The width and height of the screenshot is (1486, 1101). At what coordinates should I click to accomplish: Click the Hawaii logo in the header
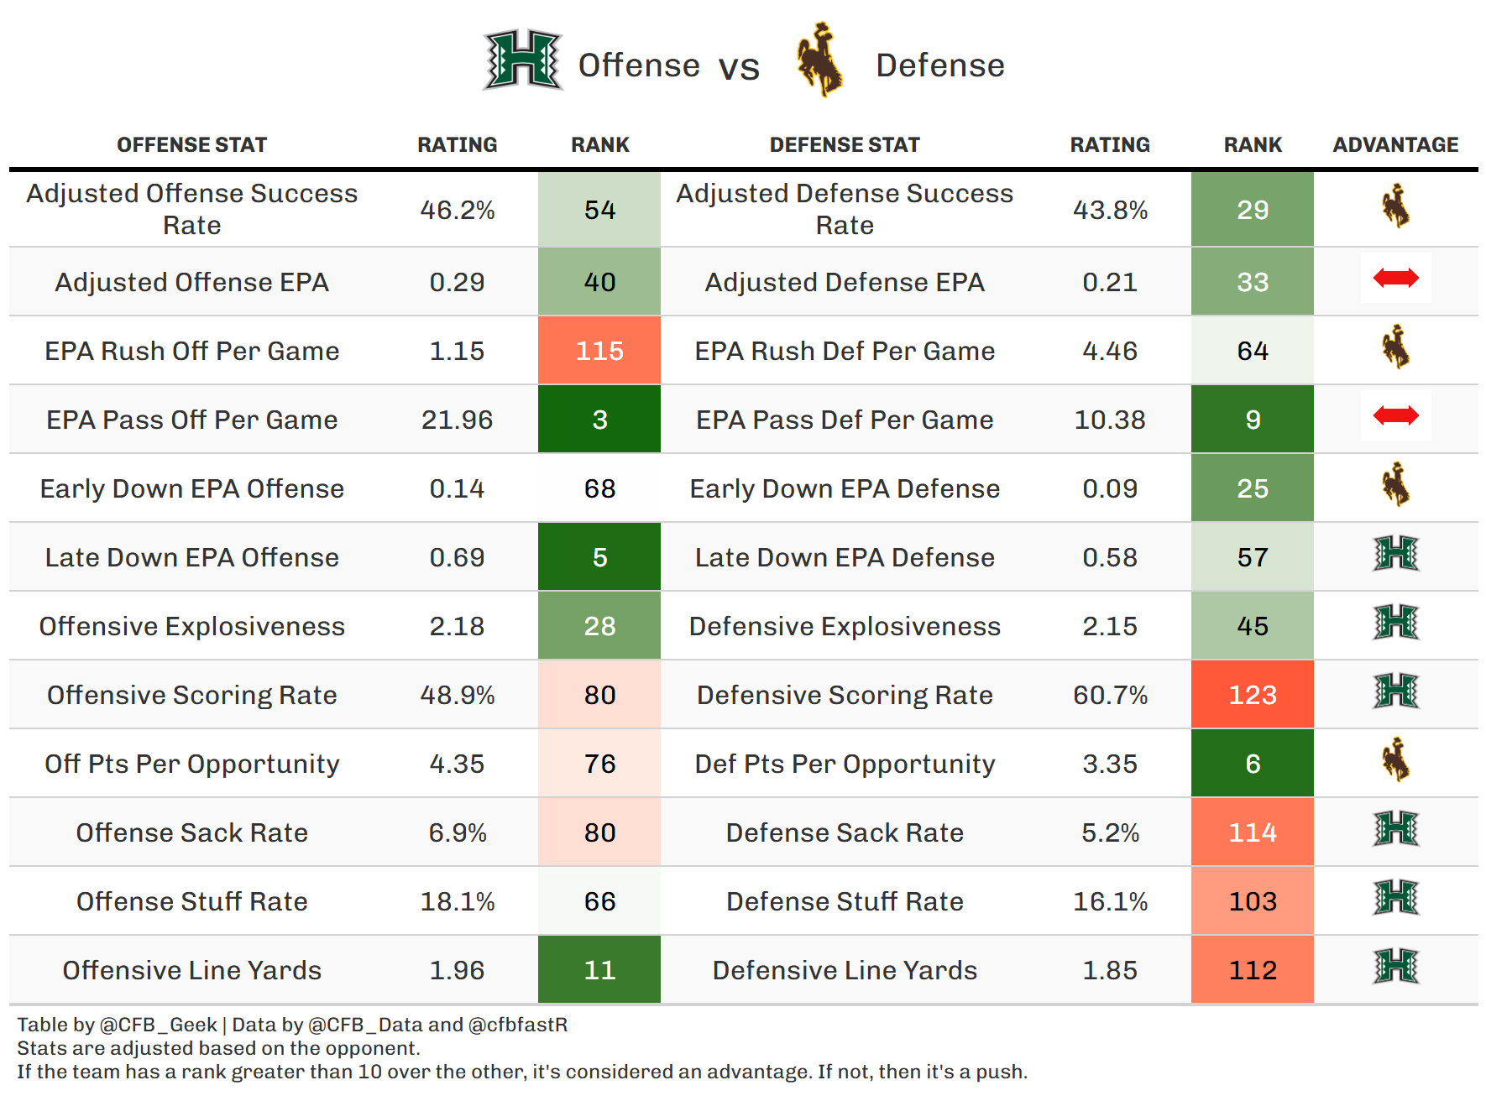coord(522,60)
